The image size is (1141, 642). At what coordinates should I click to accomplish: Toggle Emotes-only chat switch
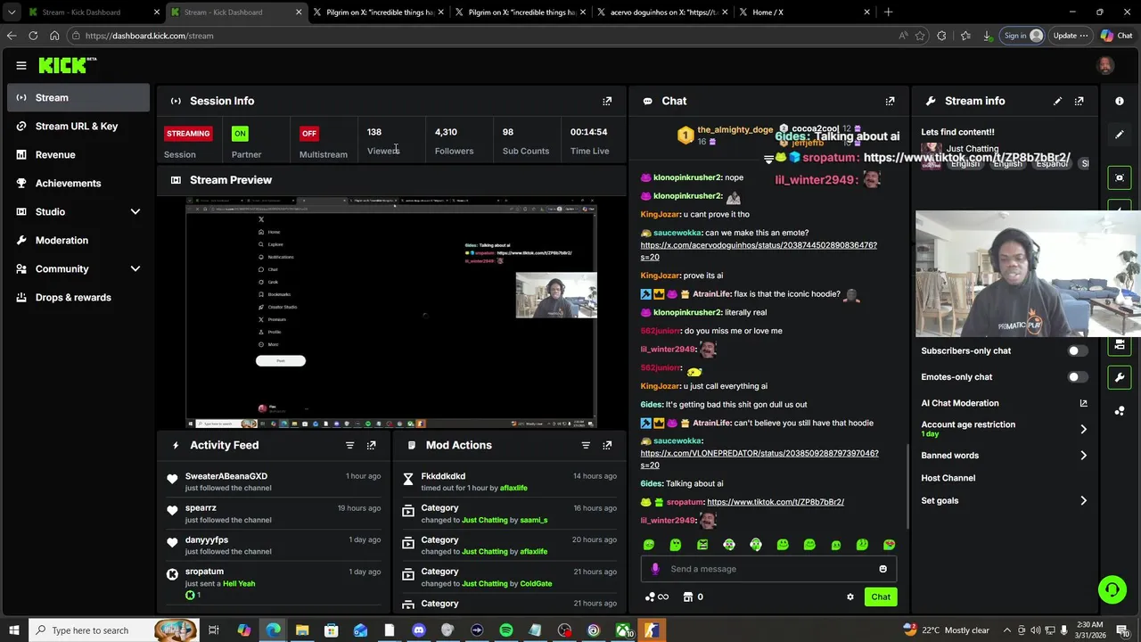pos(1078,376)
